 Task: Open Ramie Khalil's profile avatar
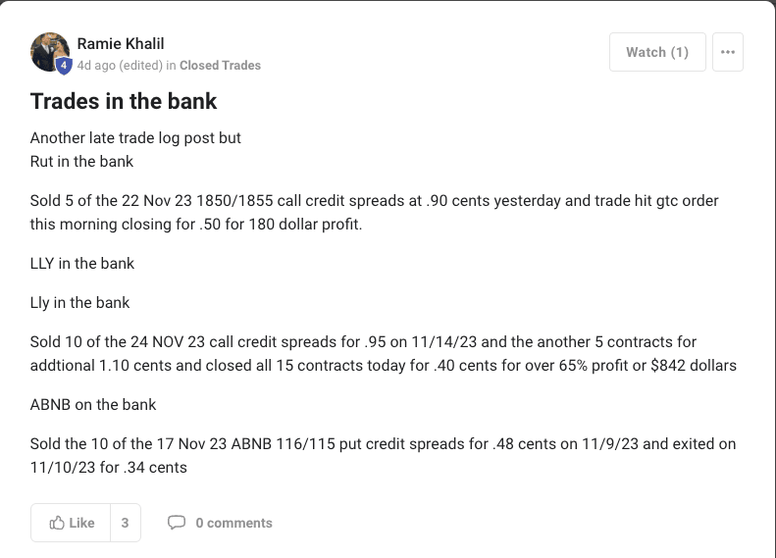pos(47,49)
